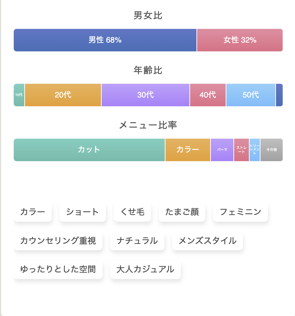Open the ショート tag
Image resolution: width=295 pixels, height=316 pixels.
[x=82, y=212]
